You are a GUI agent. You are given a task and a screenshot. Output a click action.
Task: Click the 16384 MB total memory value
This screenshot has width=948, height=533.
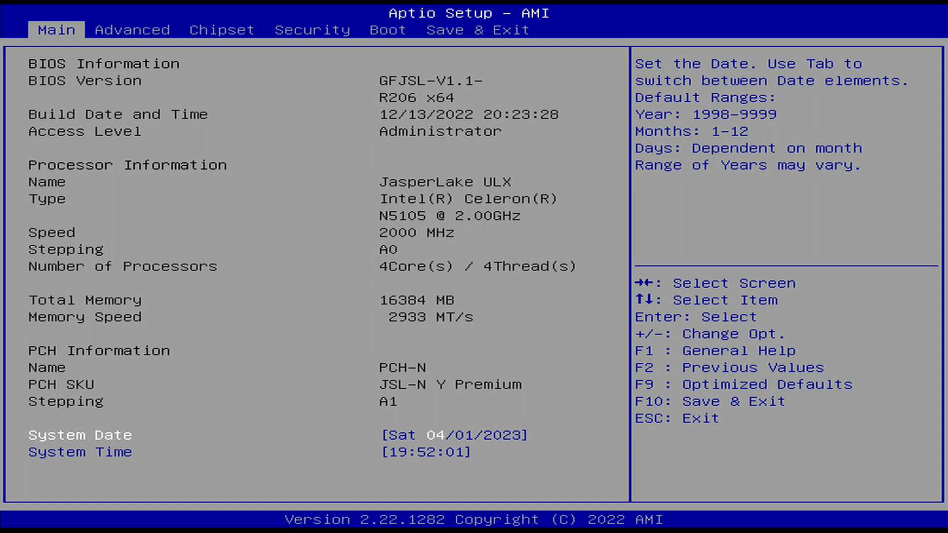[417, 300]
